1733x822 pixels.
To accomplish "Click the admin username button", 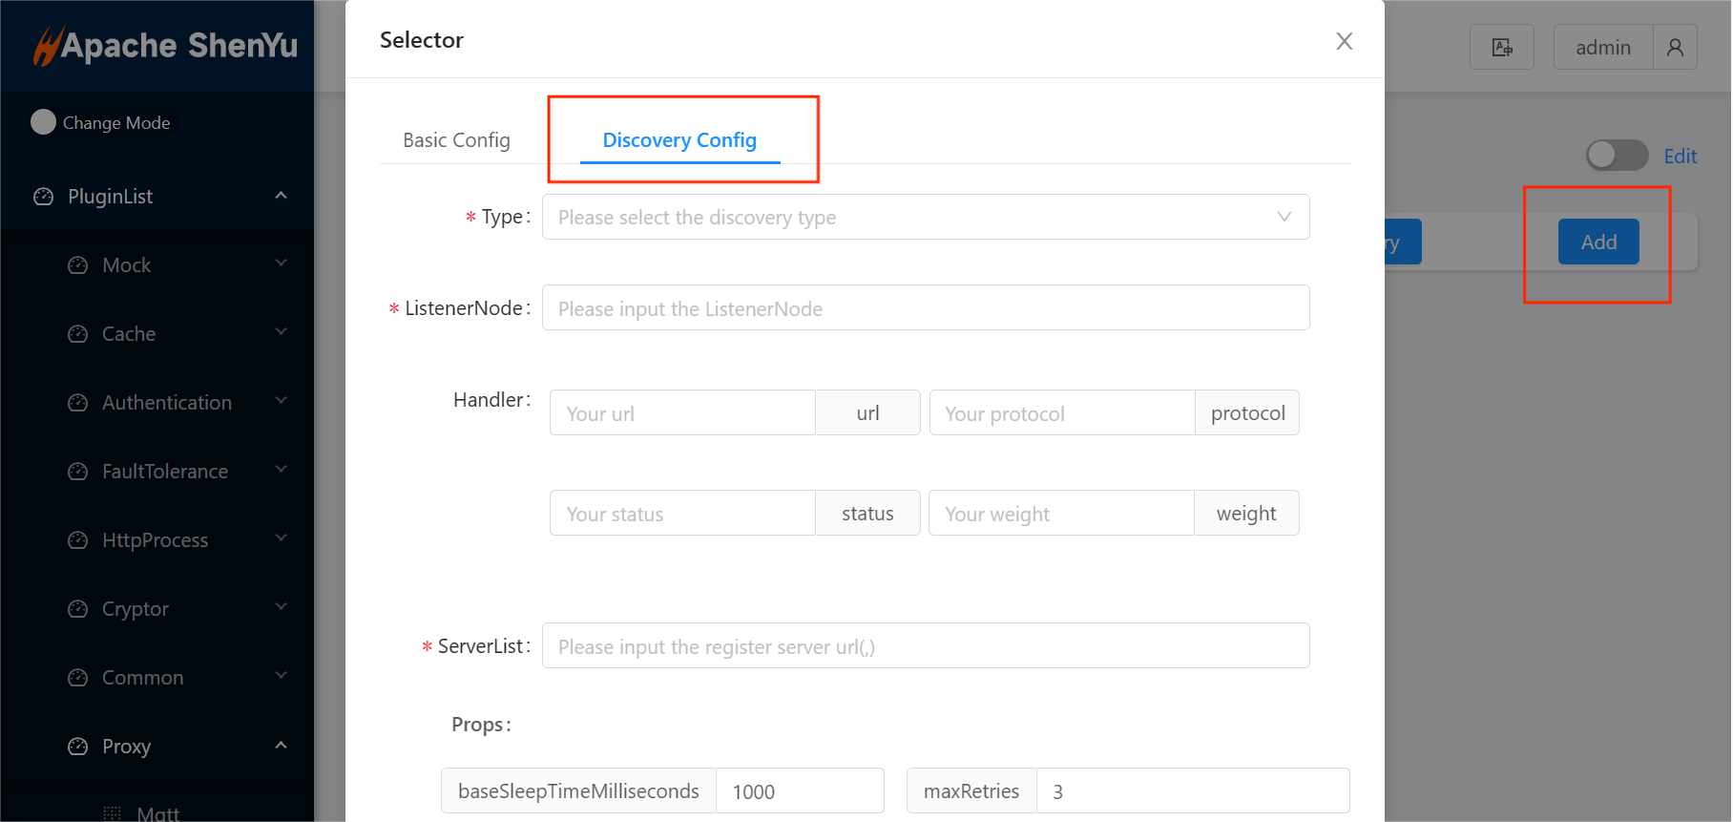I will (x=1602, y=48).
